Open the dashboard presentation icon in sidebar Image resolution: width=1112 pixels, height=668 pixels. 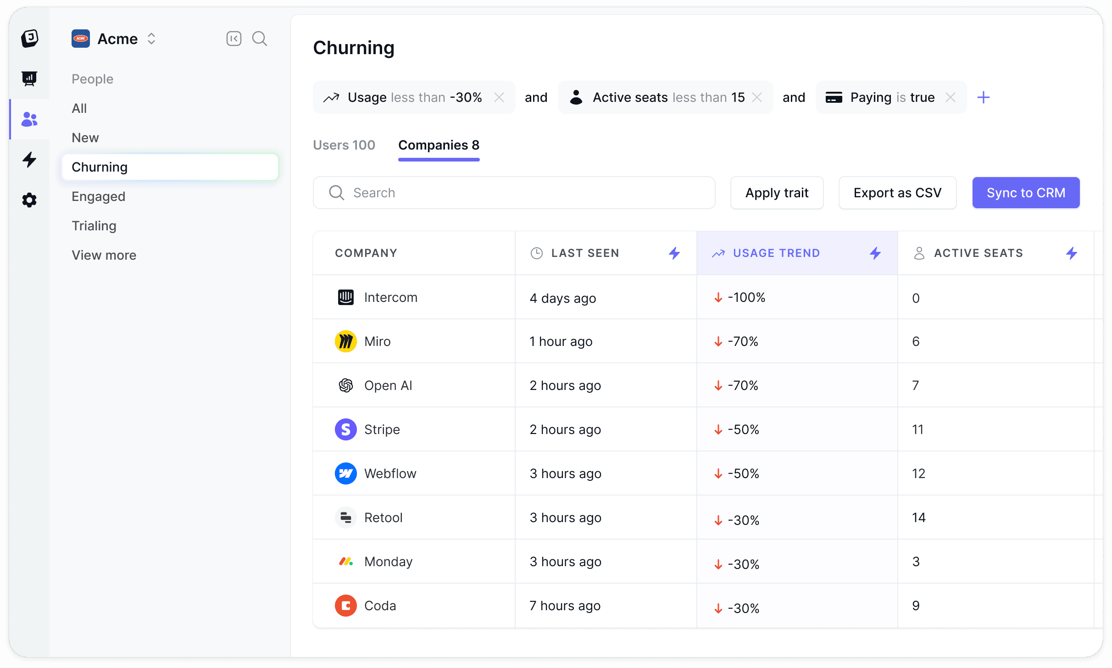[x=29, y=78]
